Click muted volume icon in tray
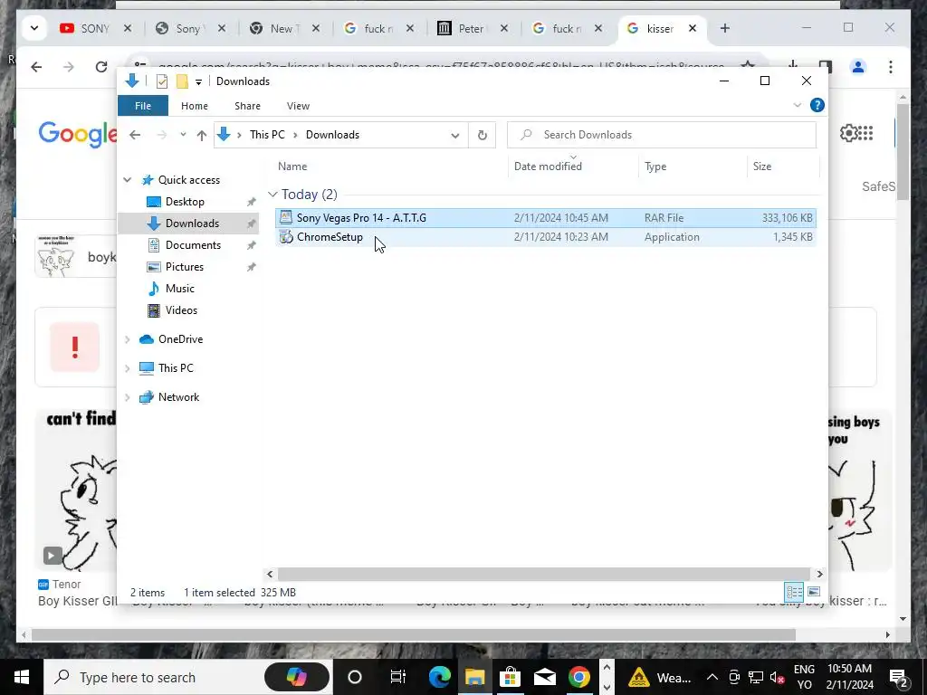The image size is (927, 695). (778, 677)
